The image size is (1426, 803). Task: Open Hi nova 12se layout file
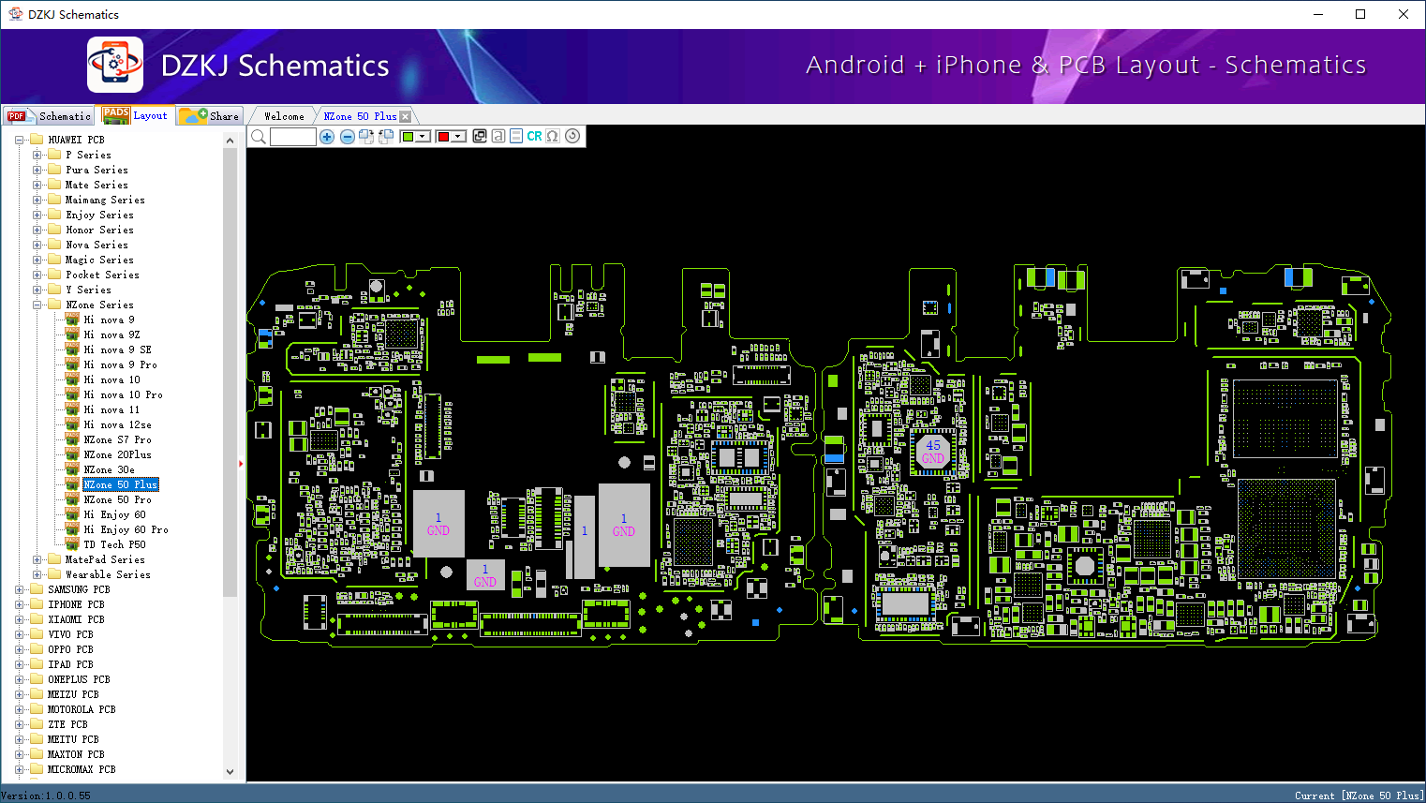click(117, 424)
